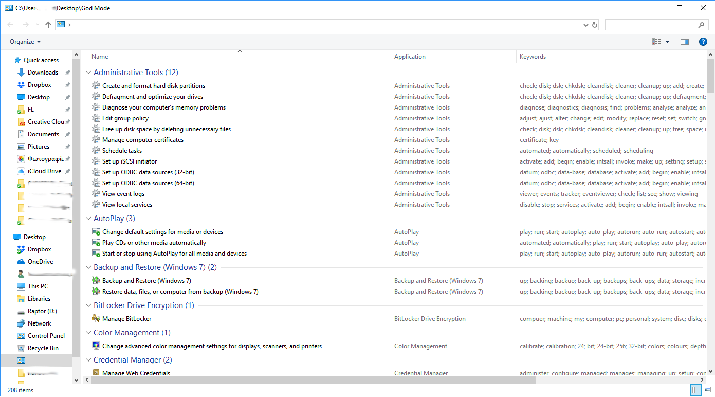Viewport: 715px width, 397px height.
Task: Collapse the Administrative Tools (12) group
Action: coord(88,73)
